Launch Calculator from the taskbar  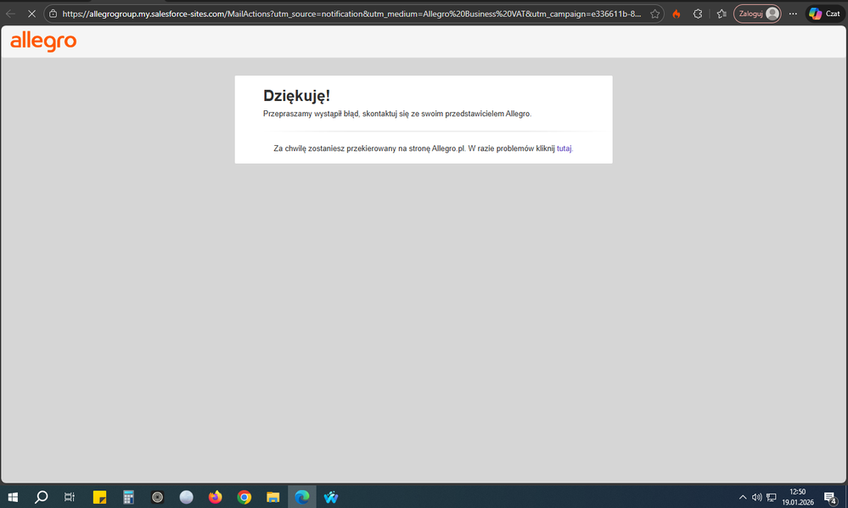(x=128, y=496)
